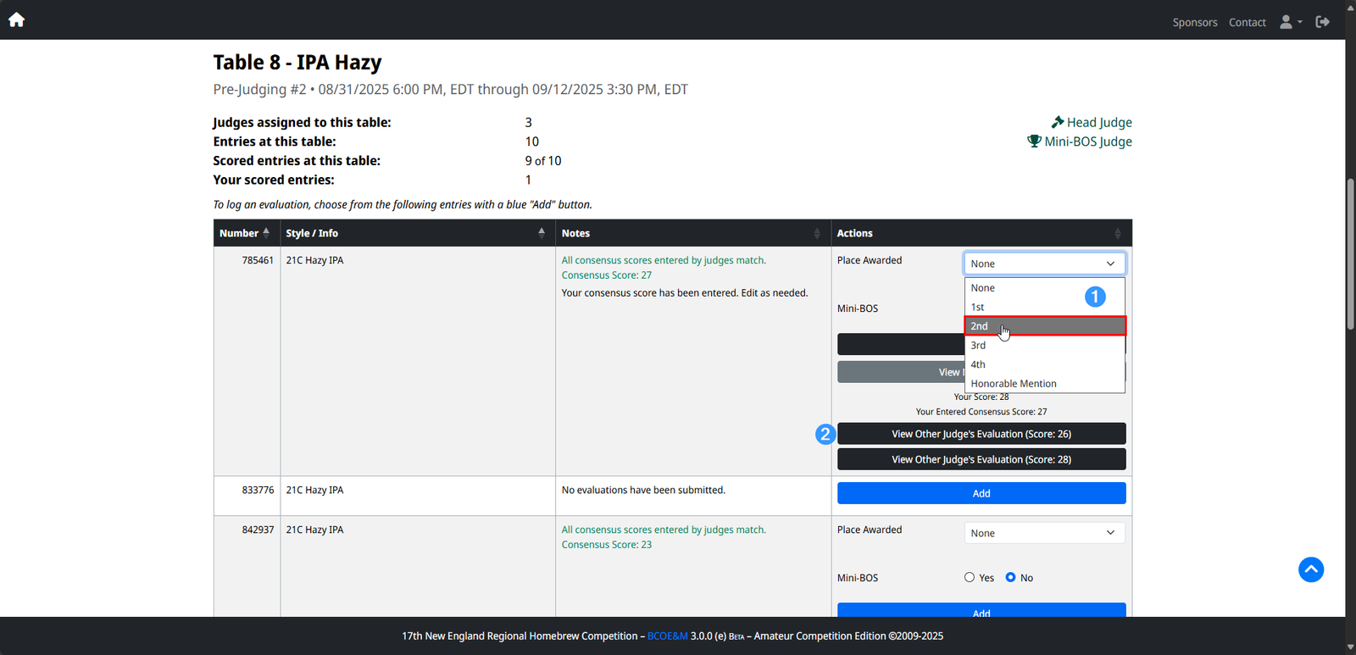Click the blue scroll-to-top arrow button

1310,569
